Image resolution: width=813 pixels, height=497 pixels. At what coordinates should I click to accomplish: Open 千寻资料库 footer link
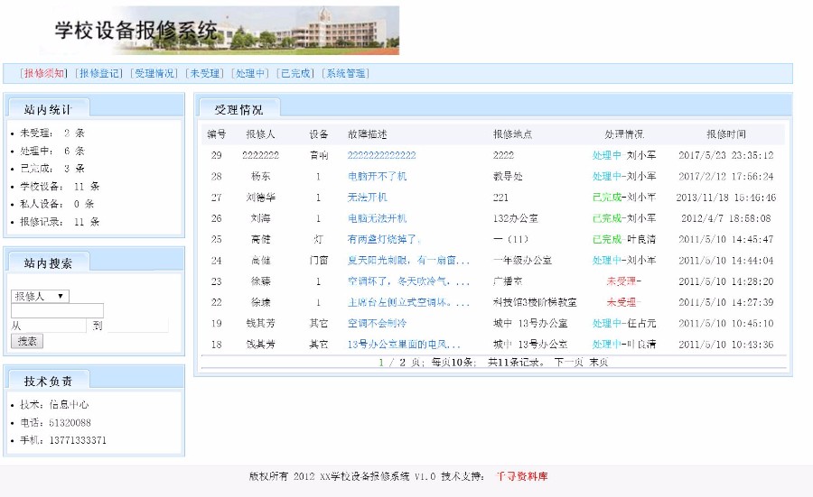click(x=521, y=476)
